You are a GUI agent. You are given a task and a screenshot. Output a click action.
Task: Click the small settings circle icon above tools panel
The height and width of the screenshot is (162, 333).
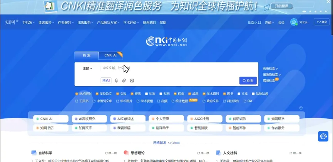pyautogui.click(x=301, y=108)
